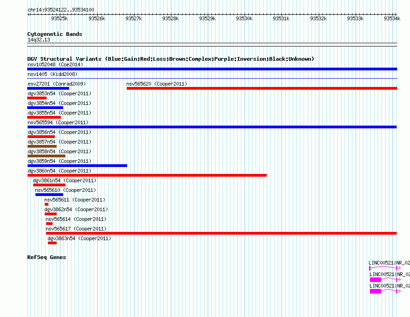Image resolution: width=410 pixels, height=317 pixels.
Task: Select the dgv3861n54 red bar
Action: [x=49, y=185]
